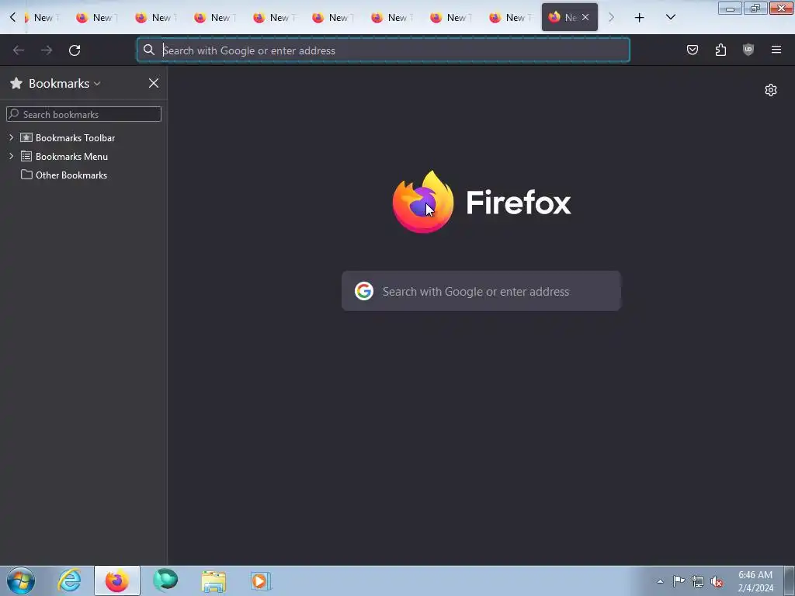Click the search magnifier in address bar
The height and width of the screenshot is (596, 795).
coord(148,50)
